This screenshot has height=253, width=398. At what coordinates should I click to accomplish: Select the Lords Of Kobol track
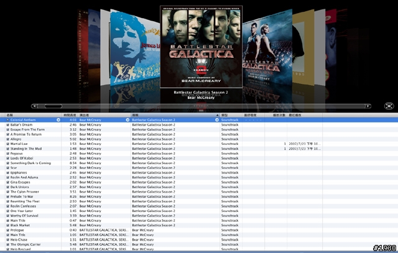[22, 158]
